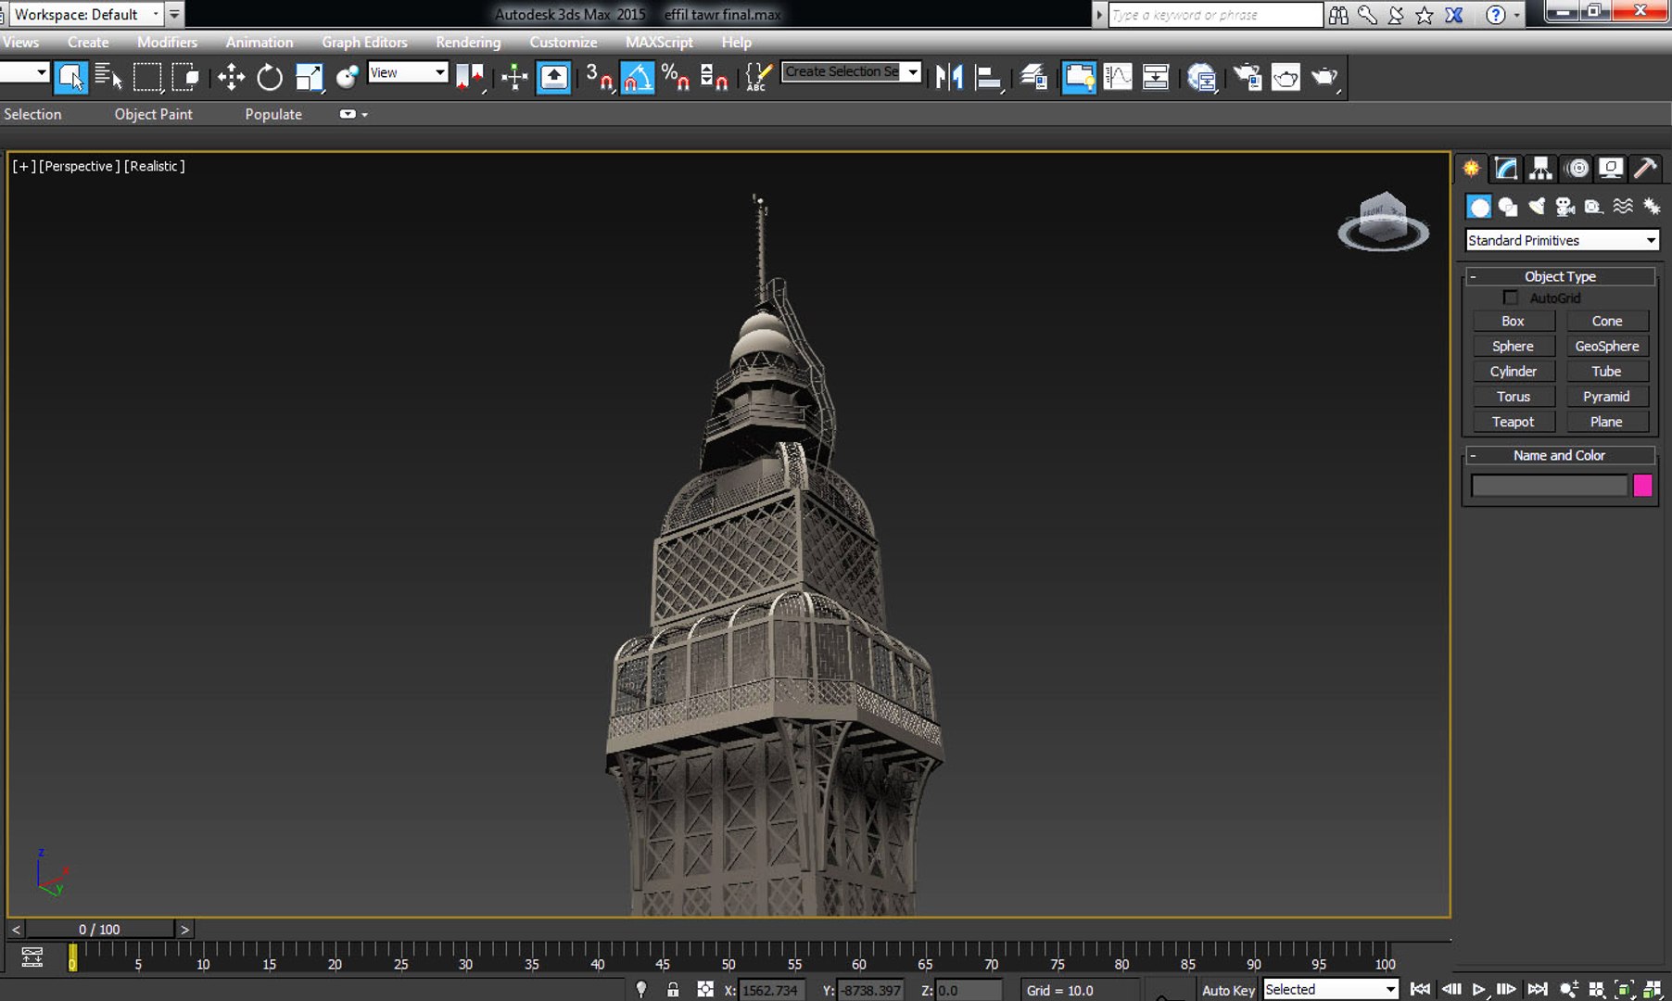The width and height of the screenshot is (1672, 1001).
Task: Click the GeoSphere primitive button
Action: (1606, 346)
